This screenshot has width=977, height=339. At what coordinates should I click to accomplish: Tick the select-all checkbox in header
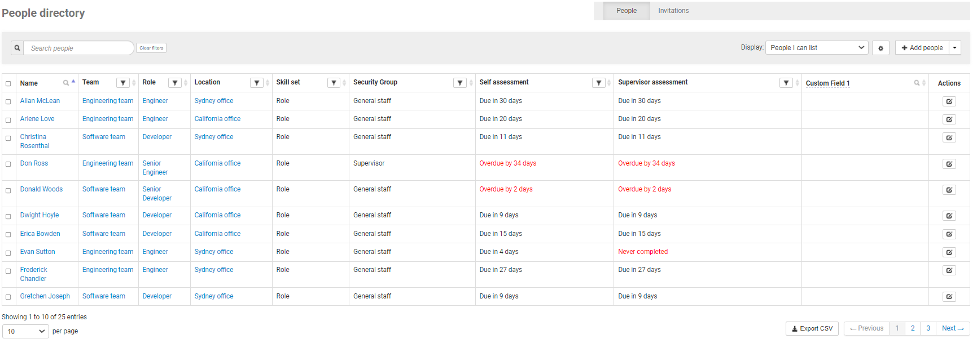[8, 83]
